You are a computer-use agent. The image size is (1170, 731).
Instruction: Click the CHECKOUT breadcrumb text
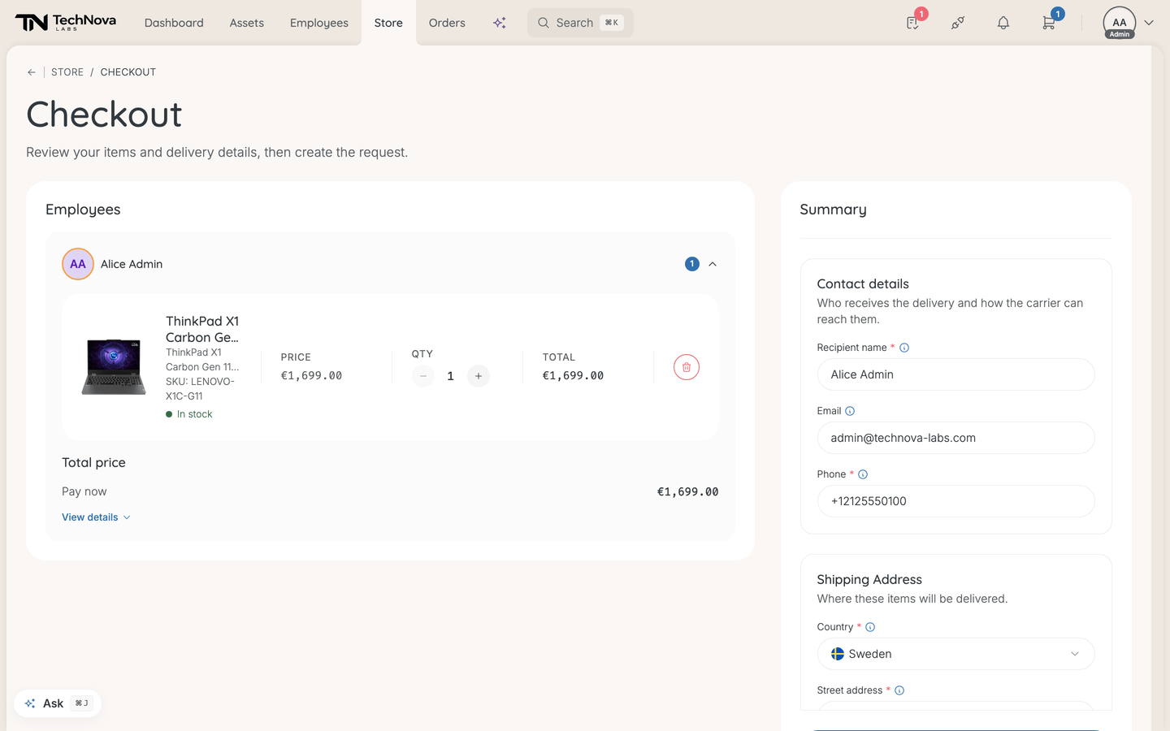(x=128, y=72)
